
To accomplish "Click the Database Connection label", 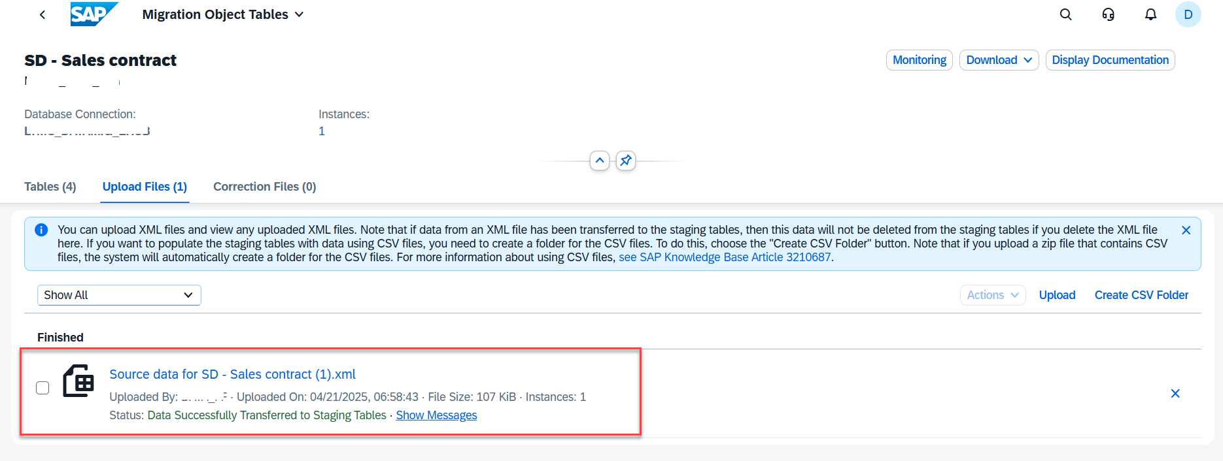I will 80,114.
